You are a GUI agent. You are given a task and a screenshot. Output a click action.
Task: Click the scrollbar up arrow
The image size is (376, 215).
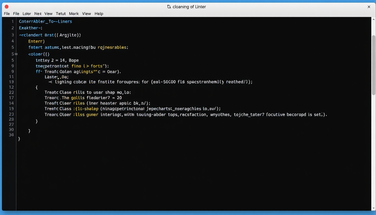(373, 20)
